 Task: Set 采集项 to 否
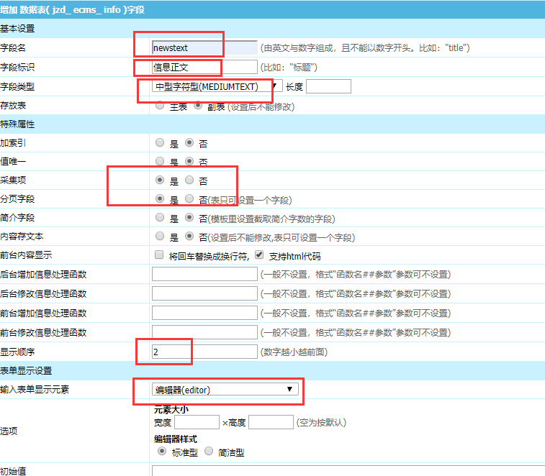point(189,180)
